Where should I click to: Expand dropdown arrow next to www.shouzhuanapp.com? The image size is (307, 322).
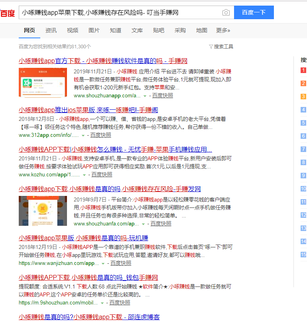(145, 96)
